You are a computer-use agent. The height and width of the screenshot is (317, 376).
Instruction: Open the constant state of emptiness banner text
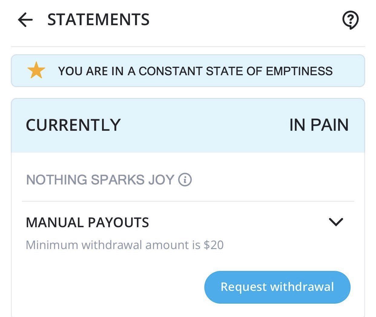[x=195, y=71]
